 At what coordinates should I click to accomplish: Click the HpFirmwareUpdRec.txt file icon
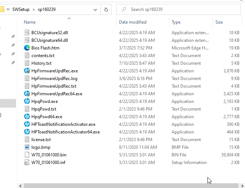click(27, 86)
